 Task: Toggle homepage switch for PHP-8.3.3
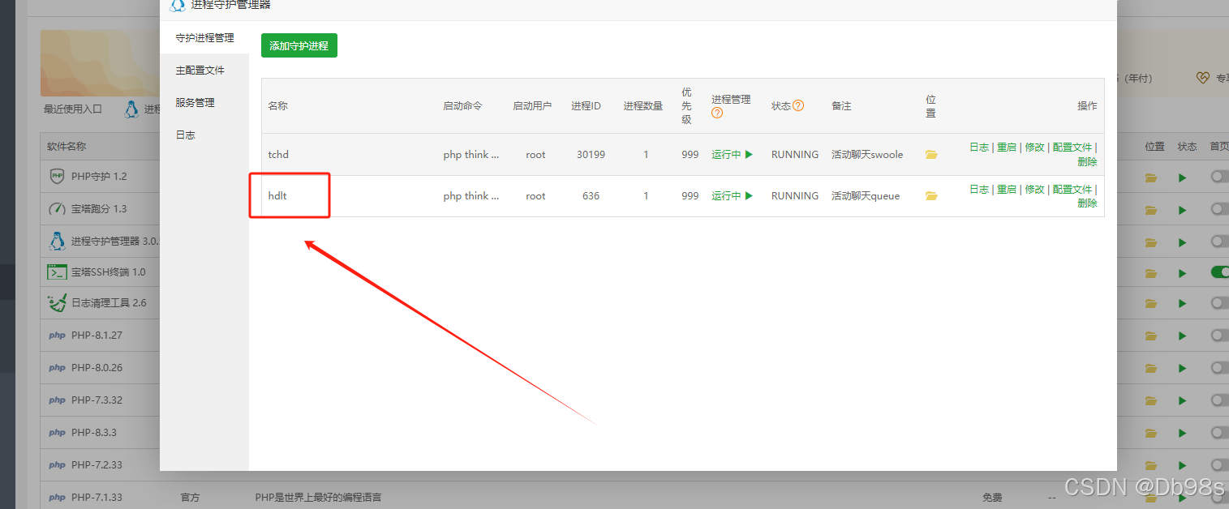coord(1220,433)
